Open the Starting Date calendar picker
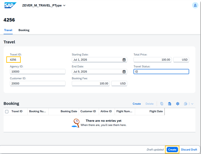The width and height of the screenshot is (201, 154). click(x=124, y=59)
